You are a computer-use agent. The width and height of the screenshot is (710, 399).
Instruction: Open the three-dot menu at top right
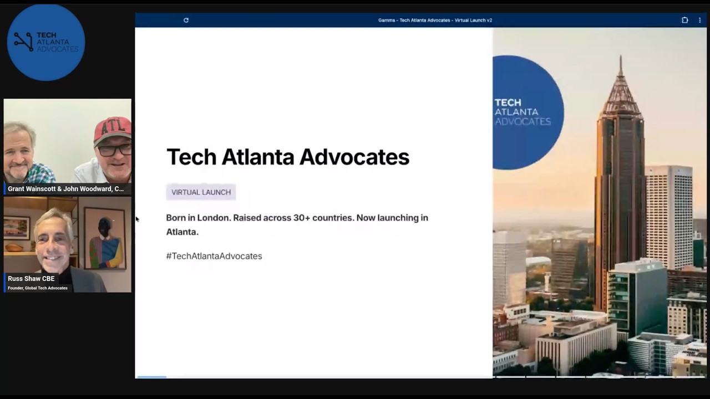pos(699,20)
